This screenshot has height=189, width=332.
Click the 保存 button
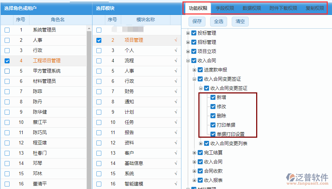click(197, 21)
